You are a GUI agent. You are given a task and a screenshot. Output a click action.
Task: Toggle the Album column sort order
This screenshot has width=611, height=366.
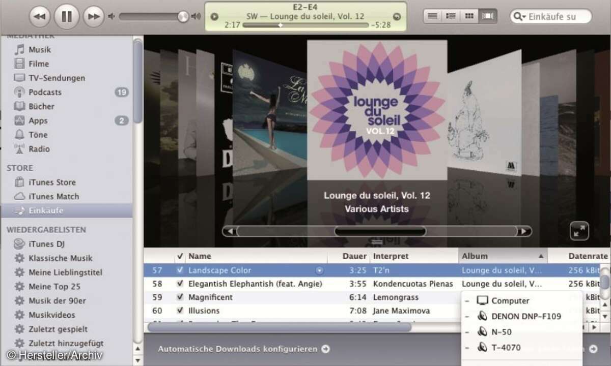click(503, 256)
